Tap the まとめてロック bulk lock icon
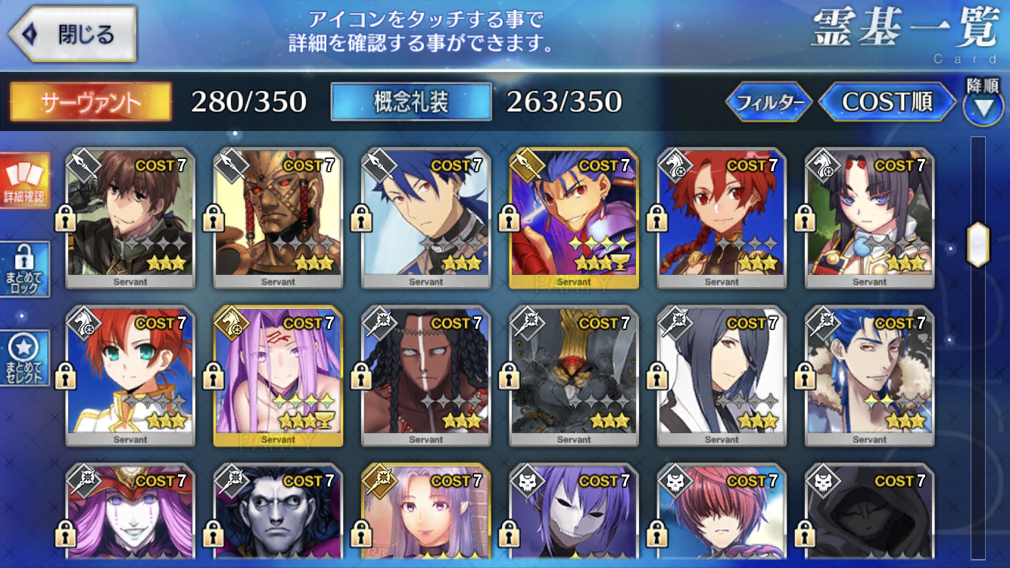The width and height of the screenshot is (1010, 568). point(25,269)
